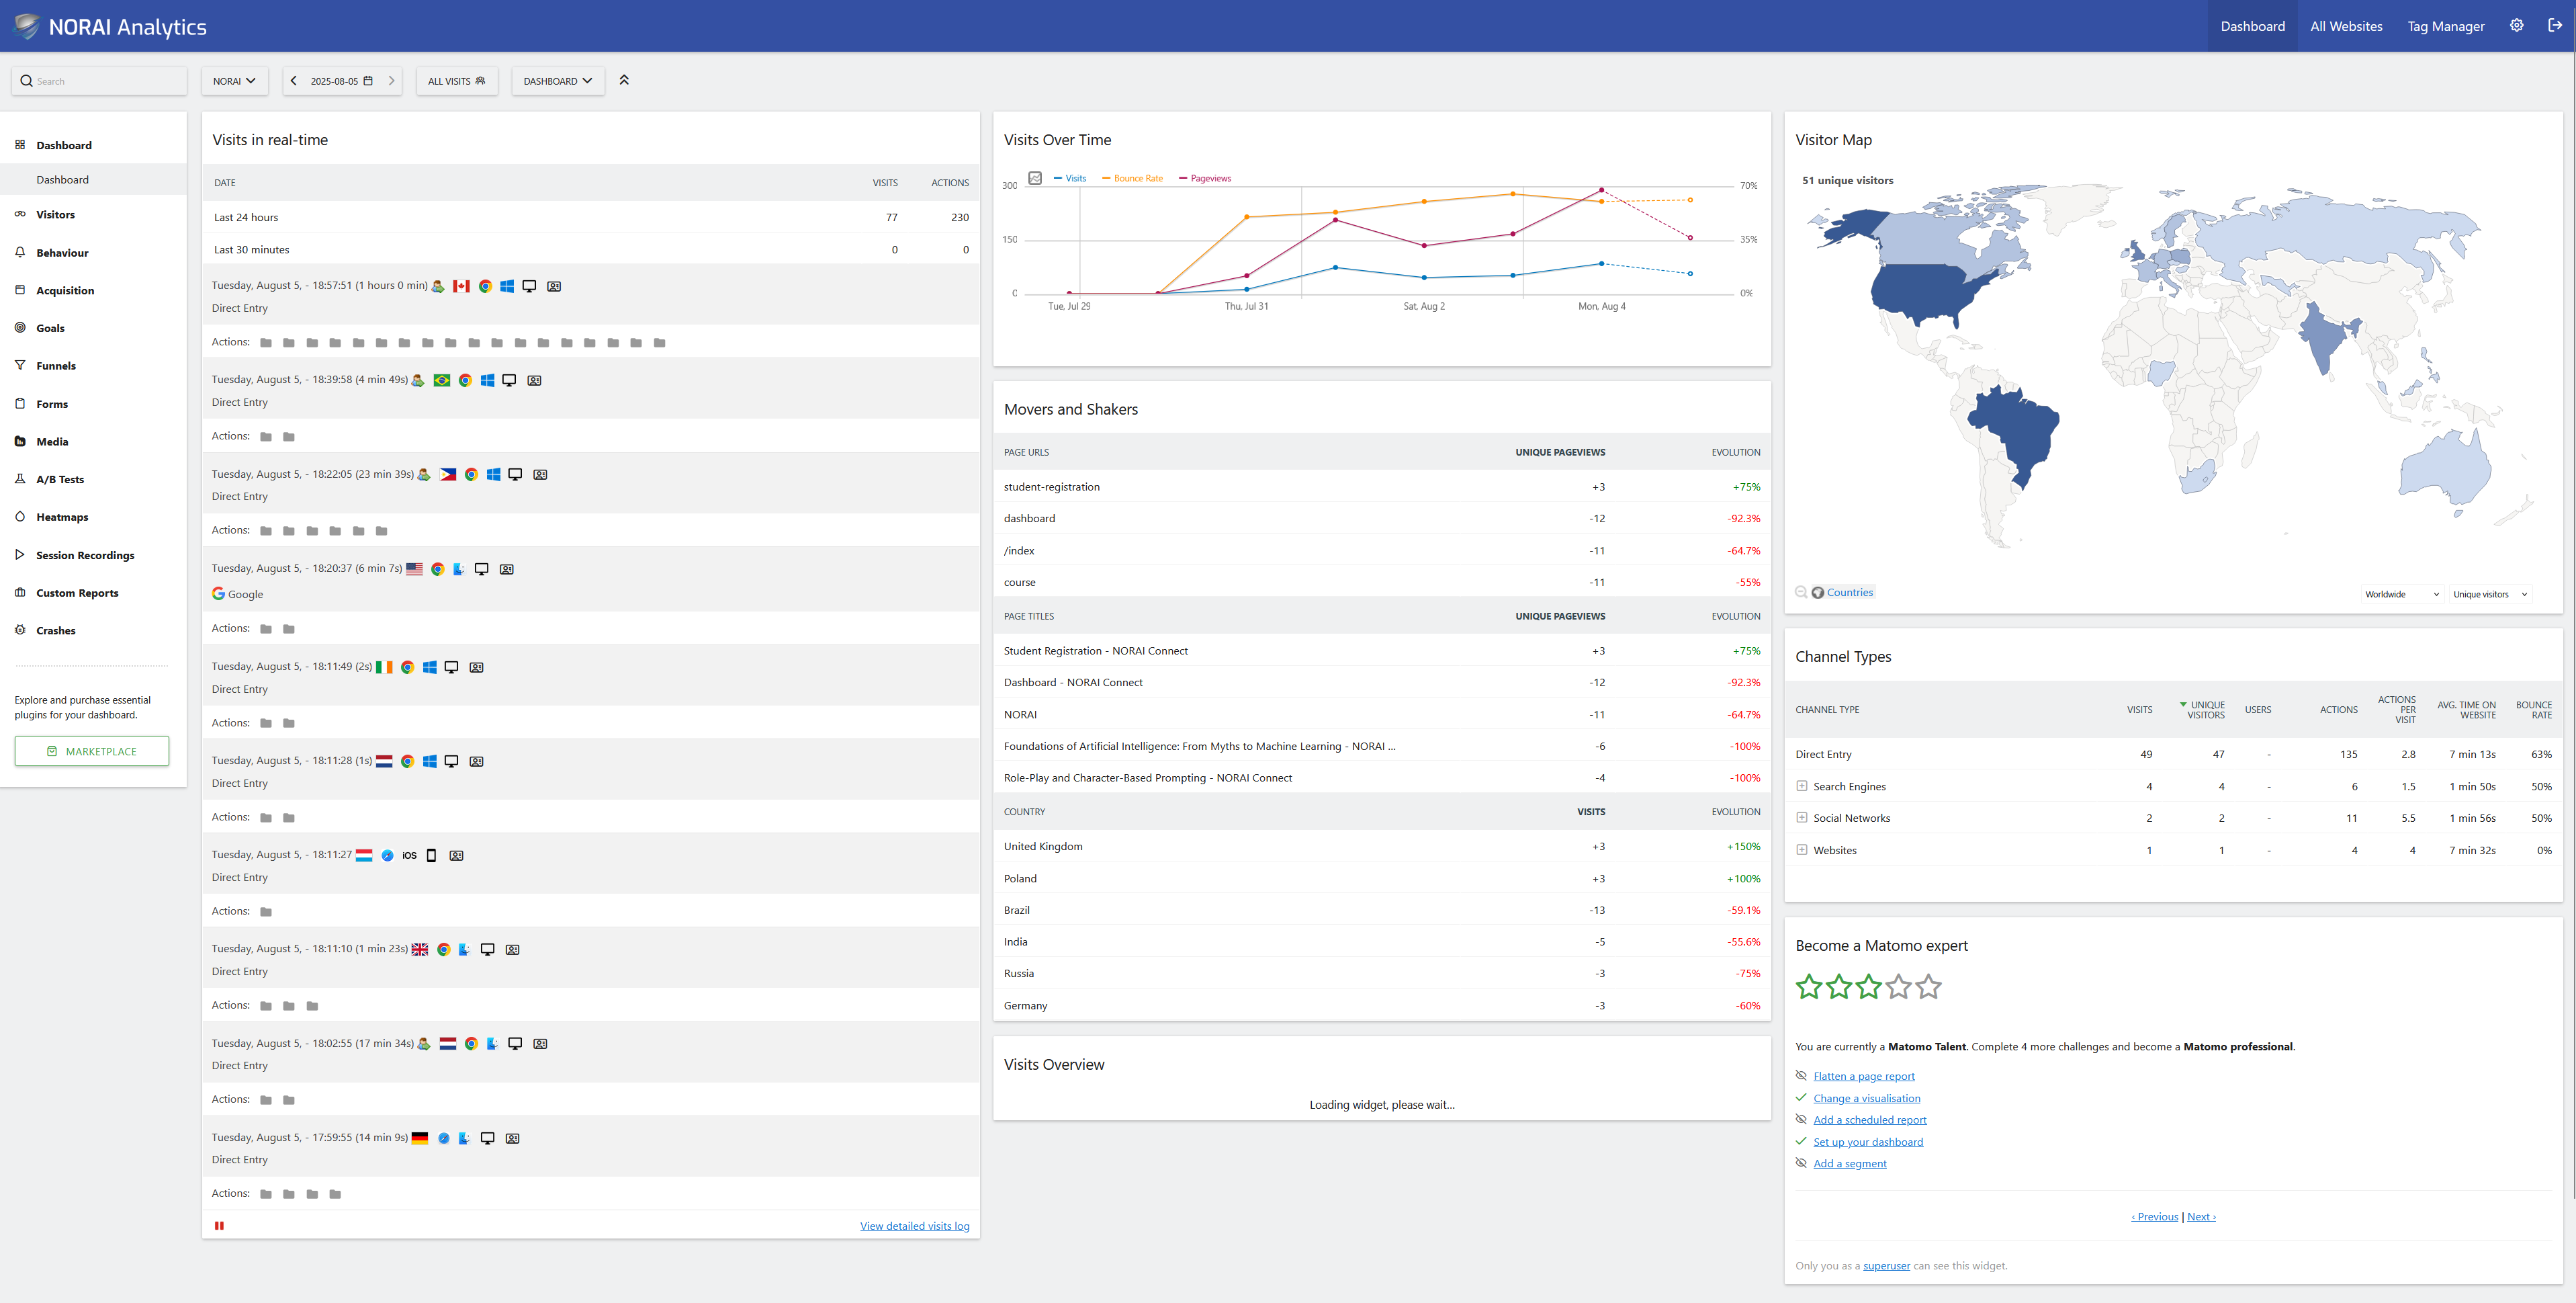Click the Crashes sidebar icon

(x=20, y=630)
